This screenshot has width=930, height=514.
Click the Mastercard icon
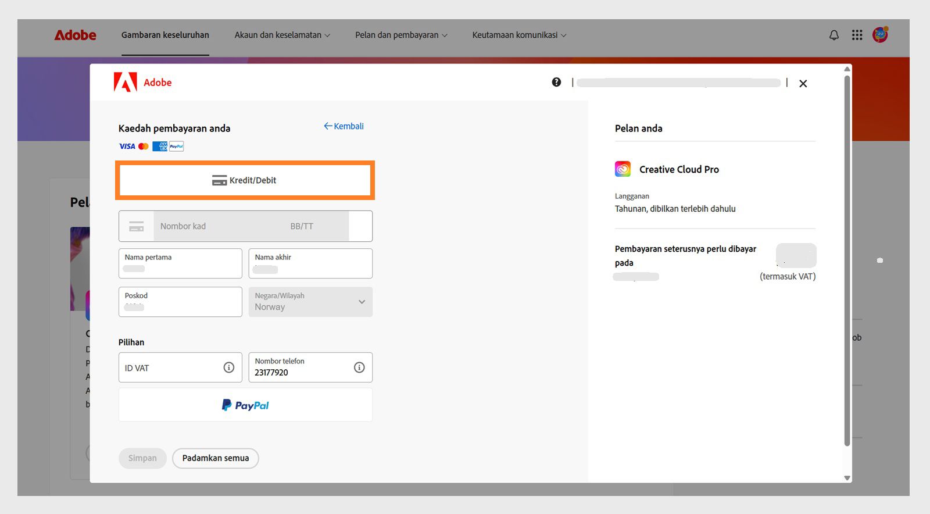pyautogui.click(x=144, y=147)
